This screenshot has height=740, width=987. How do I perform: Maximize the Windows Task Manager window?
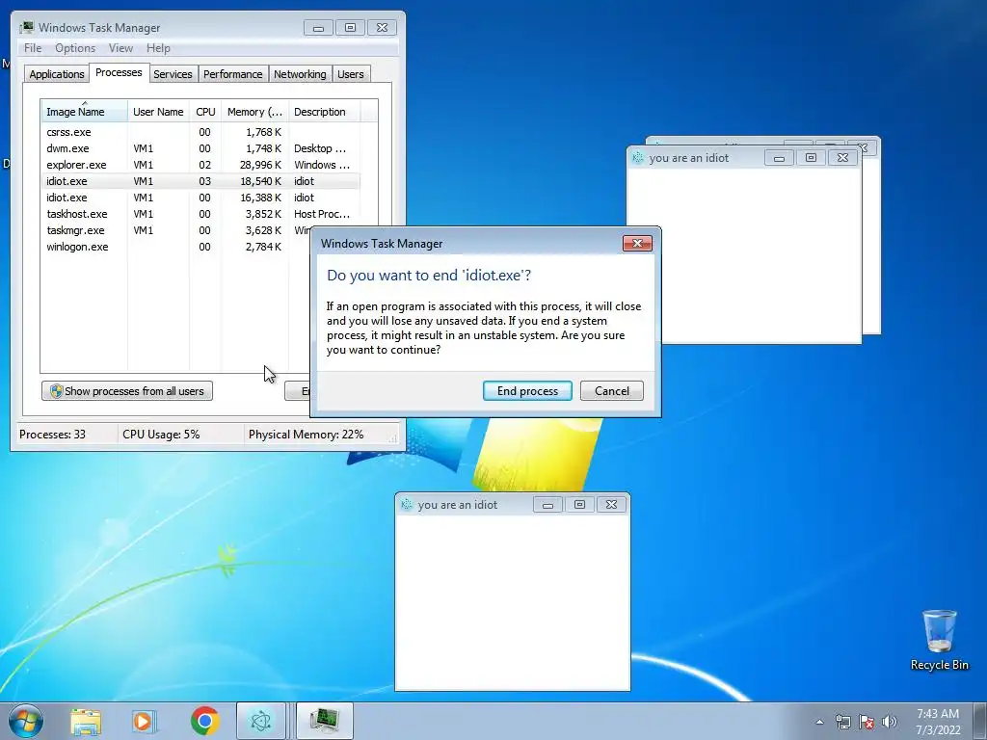[350, 28]
